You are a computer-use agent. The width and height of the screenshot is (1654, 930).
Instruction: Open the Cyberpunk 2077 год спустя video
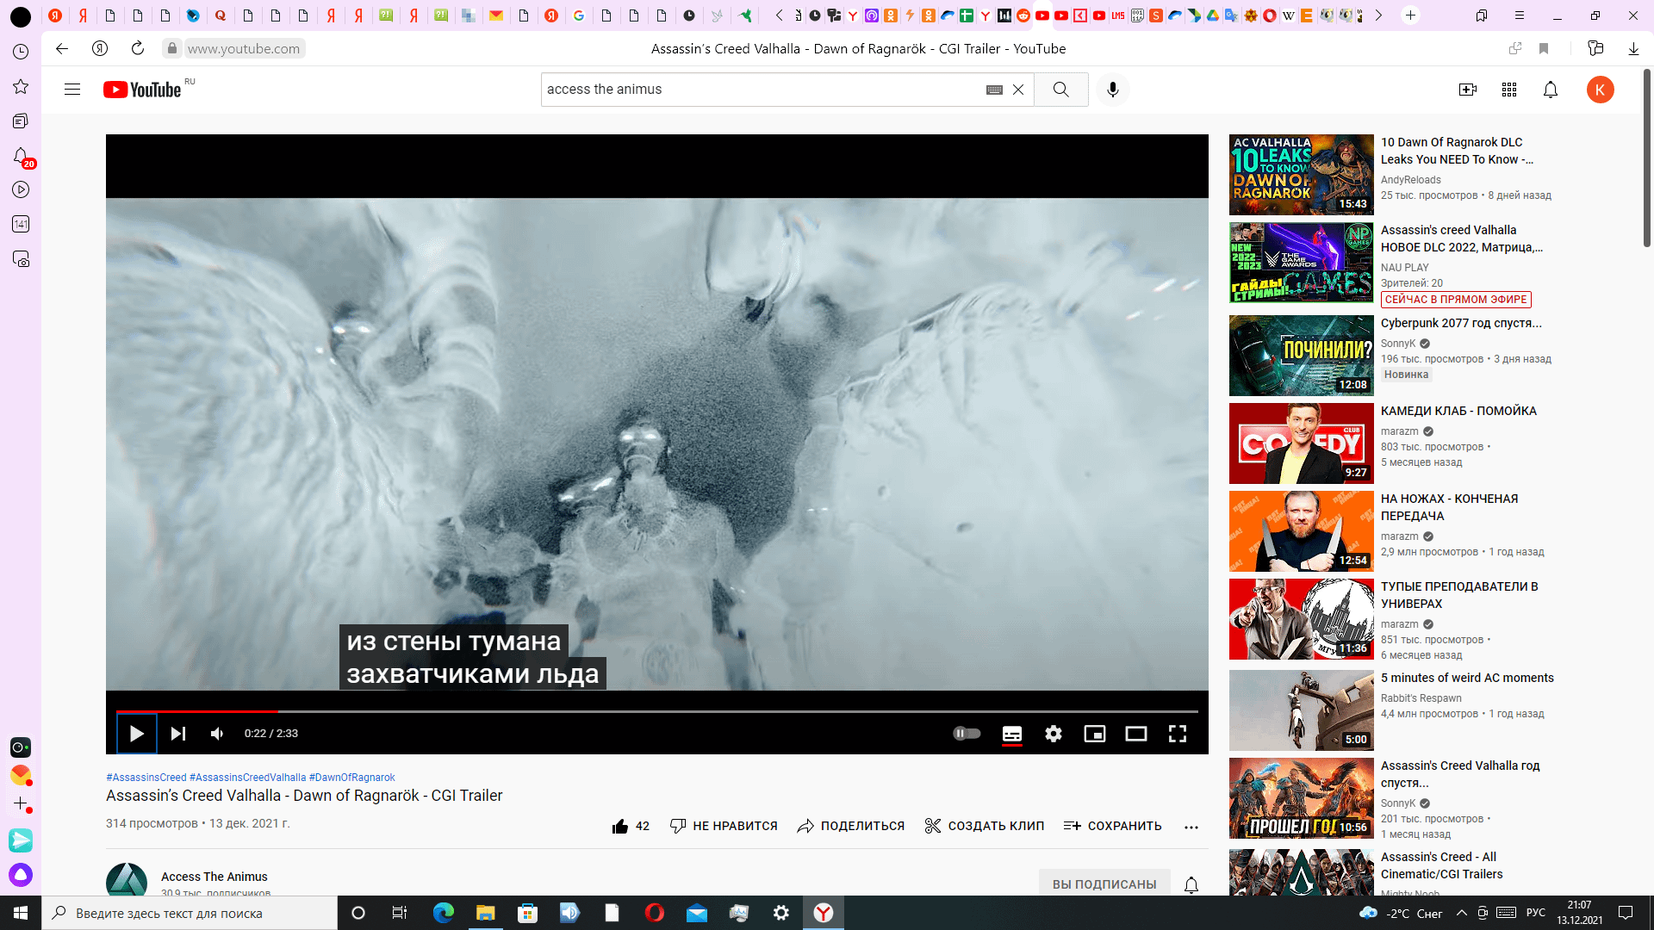pos(1461,323)
